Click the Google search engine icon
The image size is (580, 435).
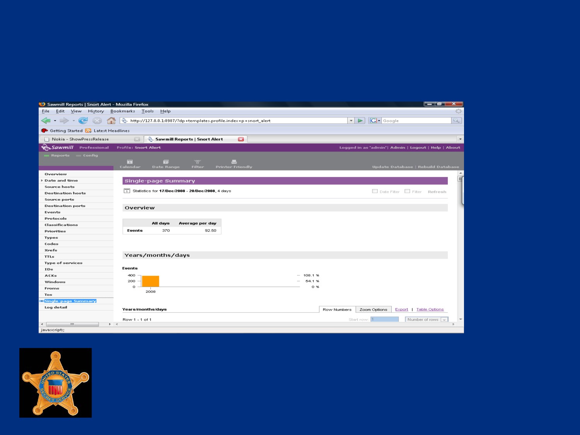(x=373, y=121)
